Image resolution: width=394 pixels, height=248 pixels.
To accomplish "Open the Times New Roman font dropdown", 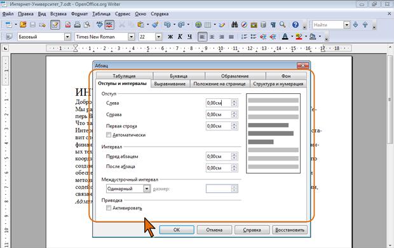I will (x=131, y=37).
